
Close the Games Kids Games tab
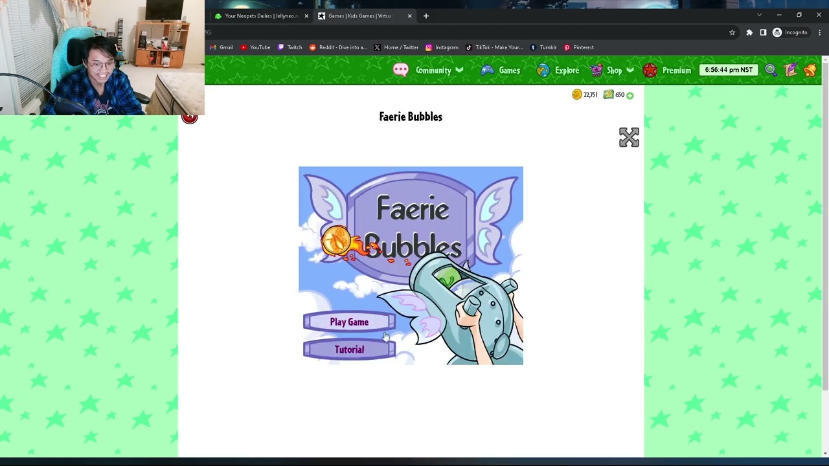pyautogui.click(x=409, y=16)
